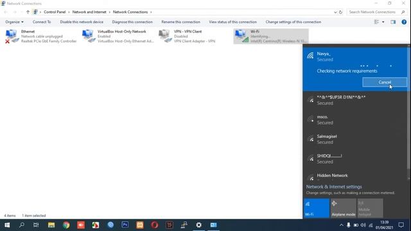Toggle the preview pane icon
Screen dimensions: 411x231
click(x=393, y=22)
